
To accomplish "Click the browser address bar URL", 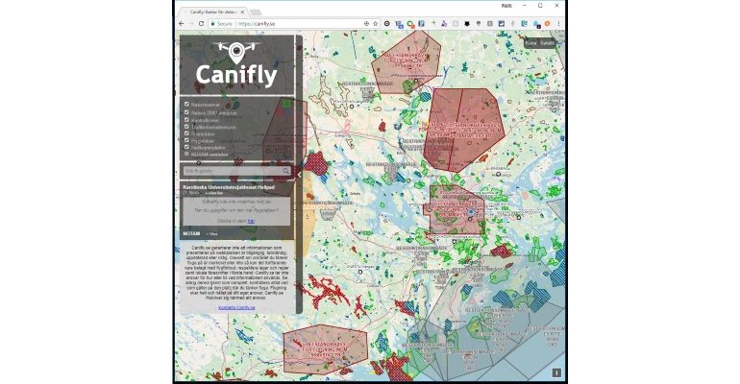I will click(257, 24).
